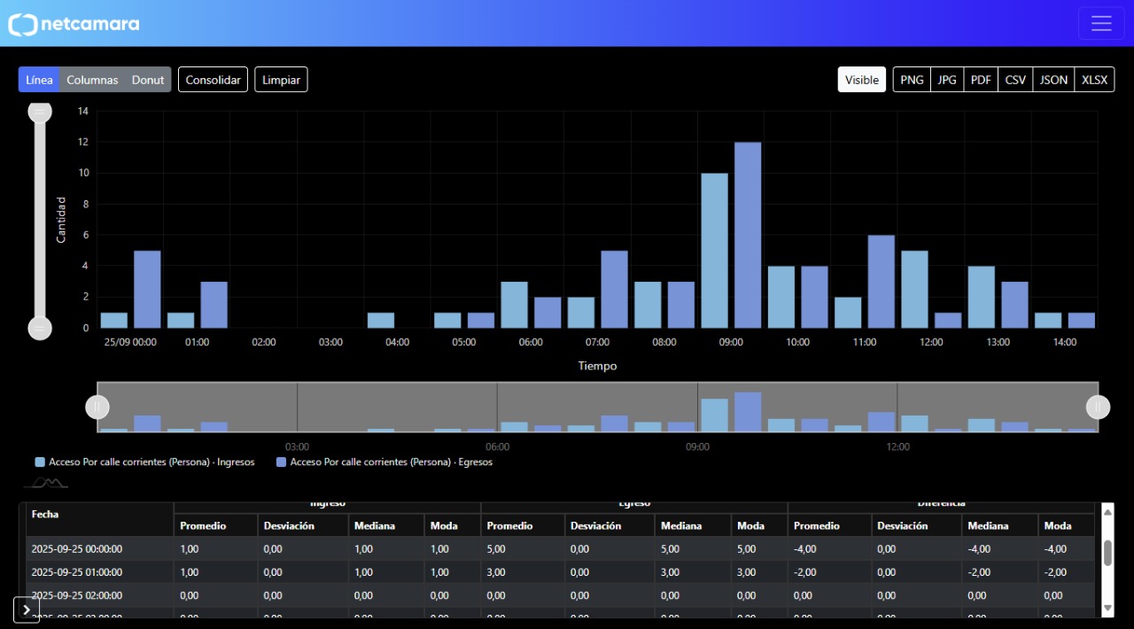
Task: Click the right handle of time range slider
Action: pyautogui.click(x=1098, y=407)
